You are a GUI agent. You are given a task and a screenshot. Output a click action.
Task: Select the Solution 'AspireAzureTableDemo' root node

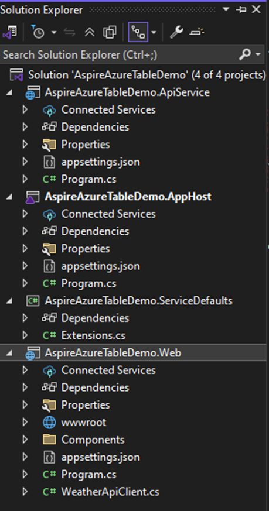point(147,75)
